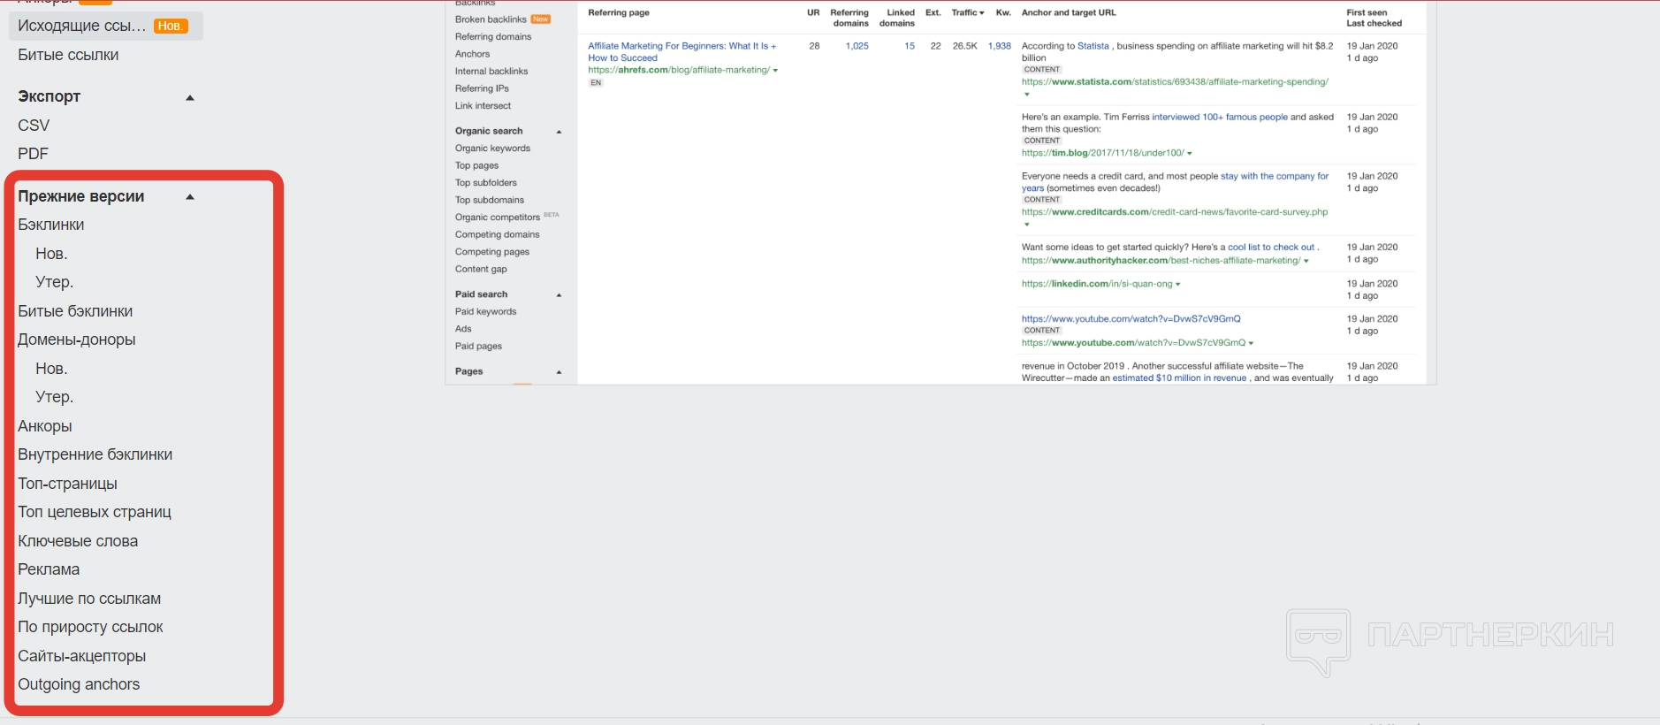Open the 15 linked domains value
The height and width of the screenshot is (725, 1660).
pos(910,46)
